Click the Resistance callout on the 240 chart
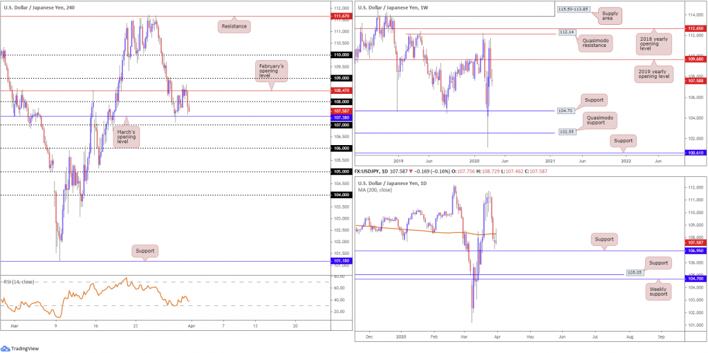The image size is (708, 353). [x=234, y=27]
